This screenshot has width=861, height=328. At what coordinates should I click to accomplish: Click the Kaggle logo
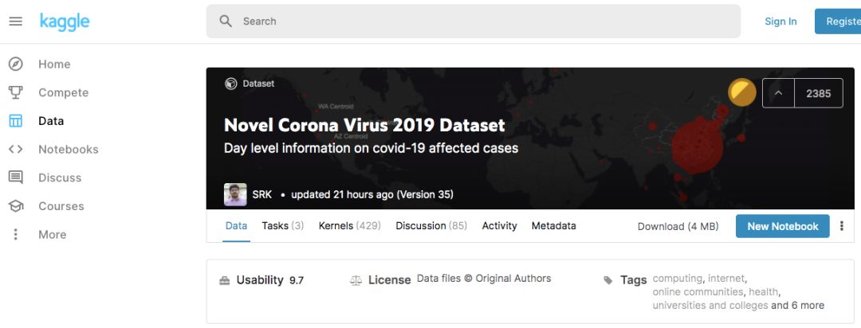[65, 21]
